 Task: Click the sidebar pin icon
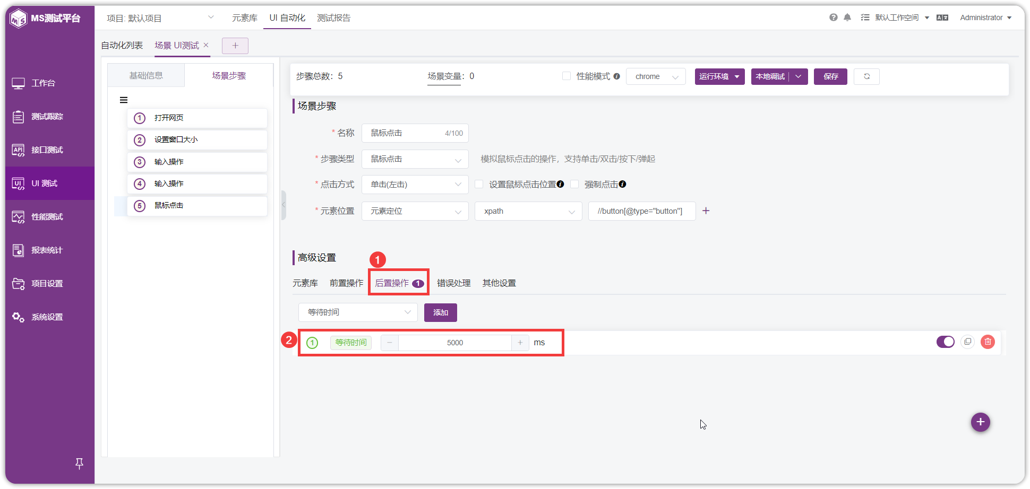79,464
